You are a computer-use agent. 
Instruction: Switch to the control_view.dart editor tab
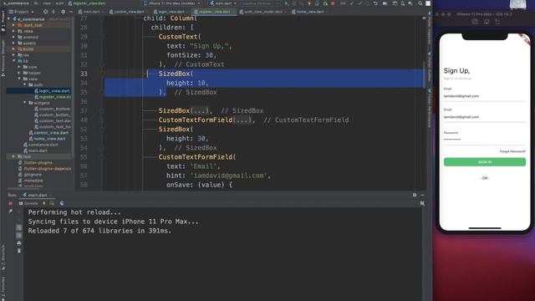pos(129,12)
